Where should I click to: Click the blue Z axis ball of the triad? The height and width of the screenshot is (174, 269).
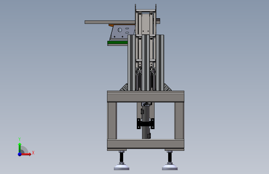(x=20, y=154)
